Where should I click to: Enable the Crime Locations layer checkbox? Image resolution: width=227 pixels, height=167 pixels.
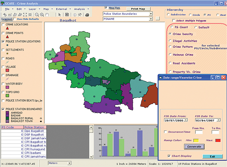[x=3, y=25]
